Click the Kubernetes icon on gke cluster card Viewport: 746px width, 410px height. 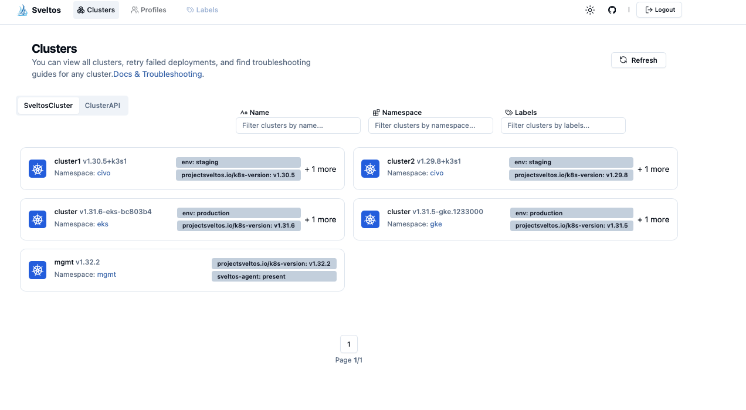(370, 219)
